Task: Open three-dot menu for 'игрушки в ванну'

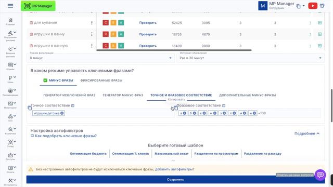Action: coord(92,34)
